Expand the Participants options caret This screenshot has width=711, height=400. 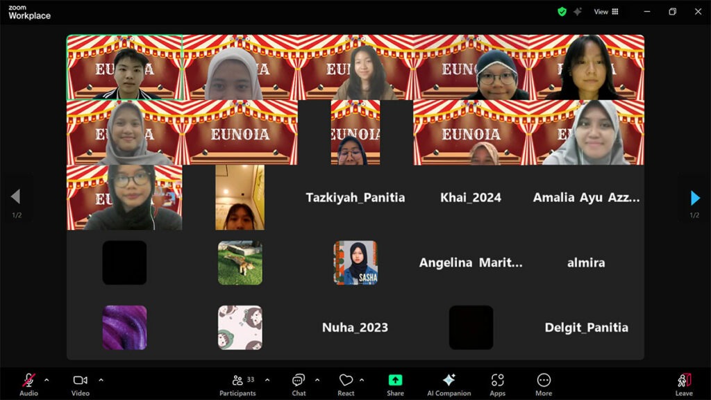[267, 380]
